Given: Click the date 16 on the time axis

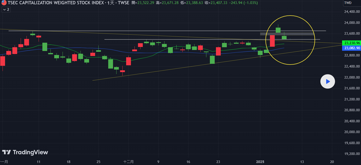Looking at the screenshot, I should tap(188, 162).
